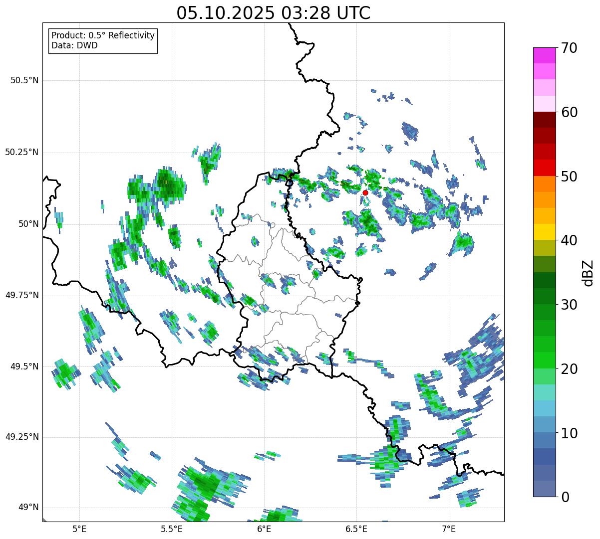This screenshot has height=539, width=600.
Task: Click the yellow colorbar swatch at 40
Action: coord(545,232)
